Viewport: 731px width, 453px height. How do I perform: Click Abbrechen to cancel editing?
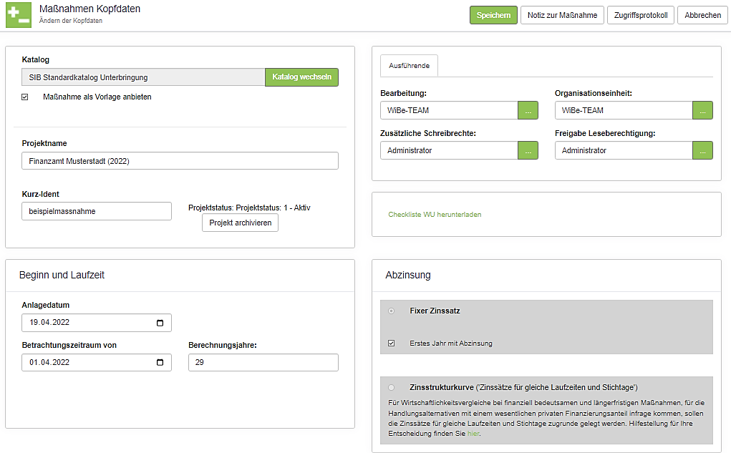[x=702, y=15]
